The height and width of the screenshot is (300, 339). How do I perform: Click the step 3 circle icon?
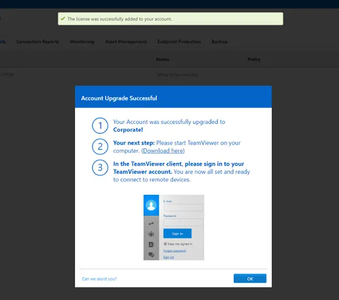(x=100, y=167)
